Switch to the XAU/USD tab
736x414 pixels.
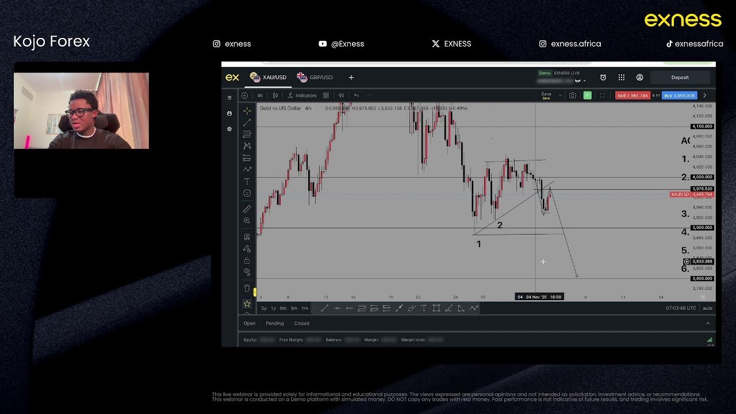(x=269, y=77)
